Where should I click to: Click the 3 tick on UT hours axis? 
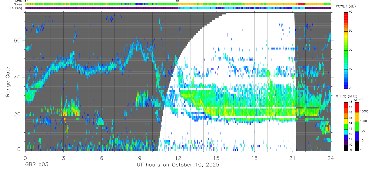pyautogui.click(x=63, y=157)
